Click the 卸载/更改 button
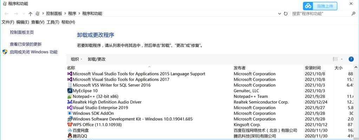 (97, 59)
